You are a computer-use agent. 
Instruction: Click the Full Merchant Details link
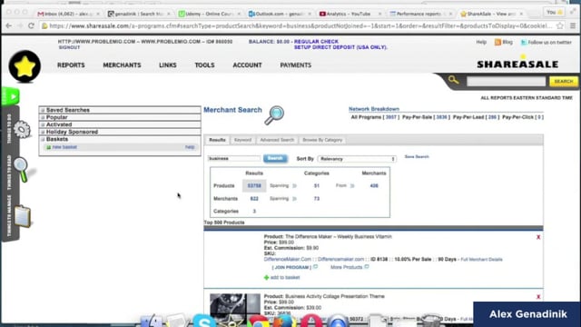point(481,260)
